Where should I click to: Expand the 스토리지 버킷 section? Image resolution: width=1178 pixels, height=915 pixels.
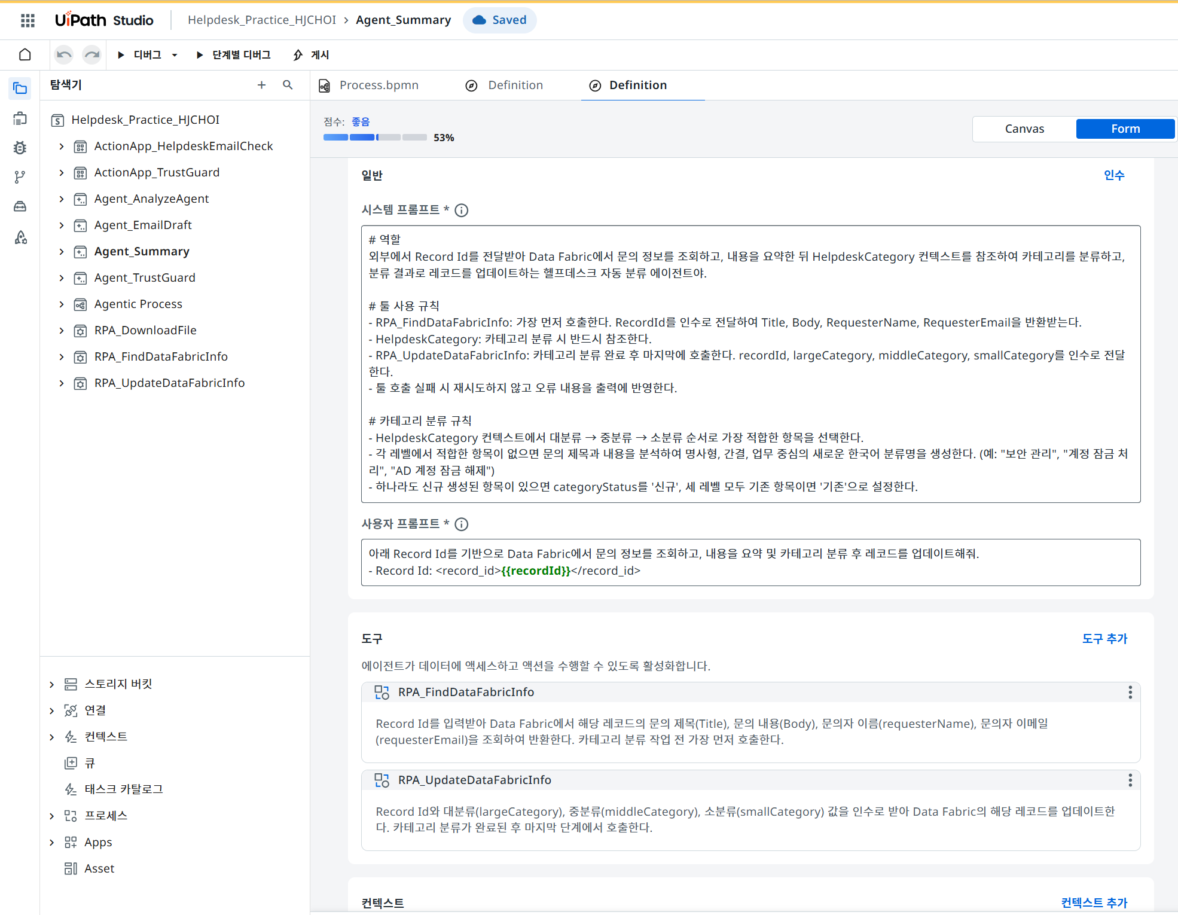[52, 684]
